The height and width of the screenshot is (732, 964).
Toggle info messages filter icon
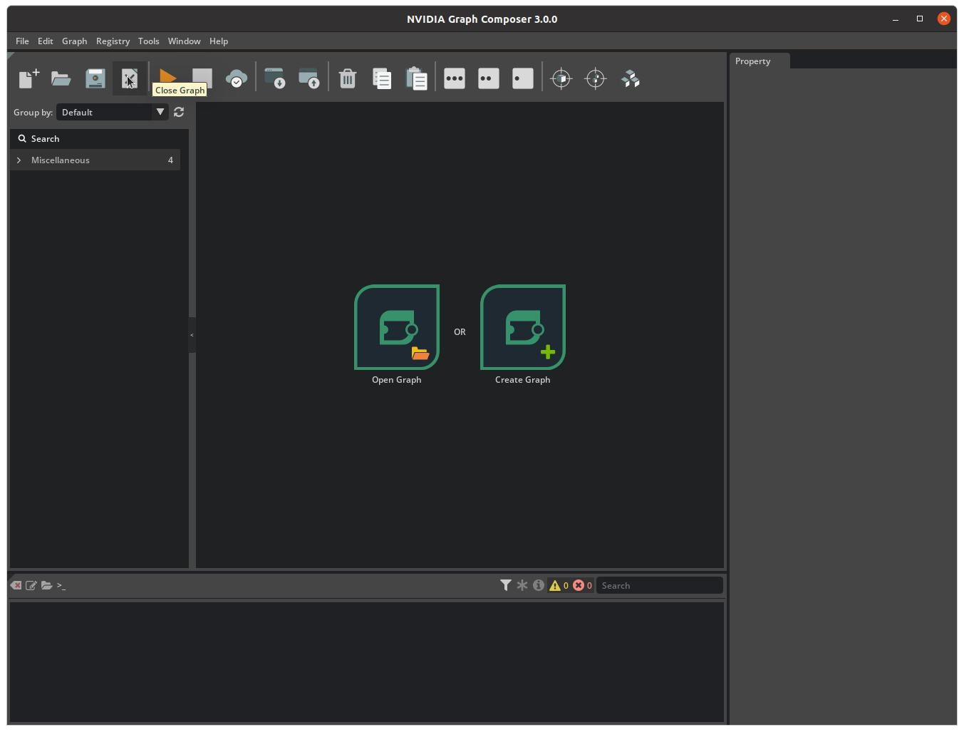(539, 585)
